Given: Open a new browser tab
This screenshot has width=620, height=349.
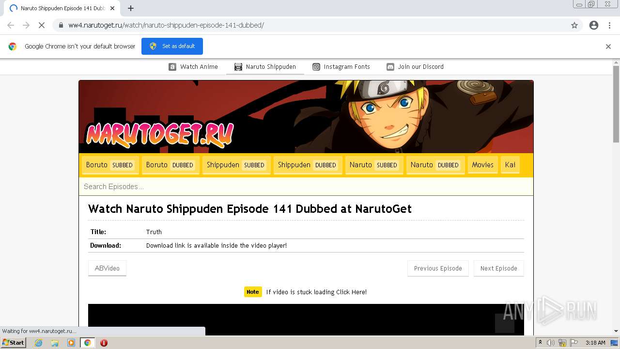Looking at the screenshot, I should [131, 8].
